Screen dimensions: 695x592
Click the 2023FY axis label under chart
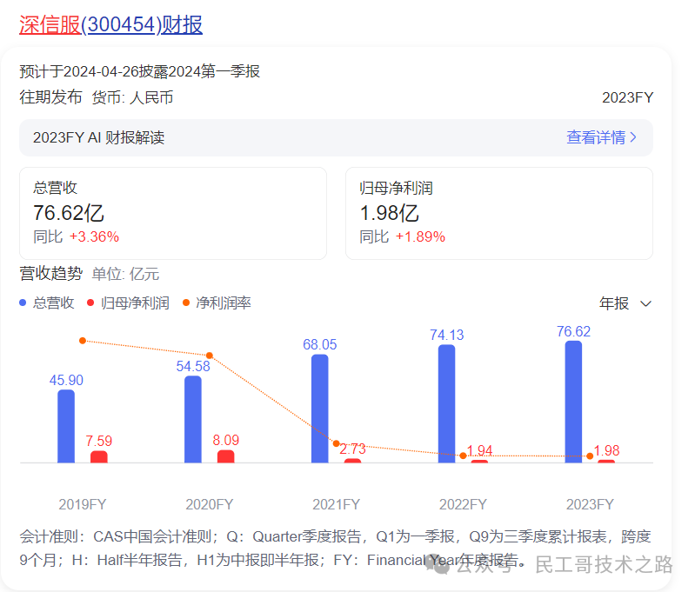(590, 504)
